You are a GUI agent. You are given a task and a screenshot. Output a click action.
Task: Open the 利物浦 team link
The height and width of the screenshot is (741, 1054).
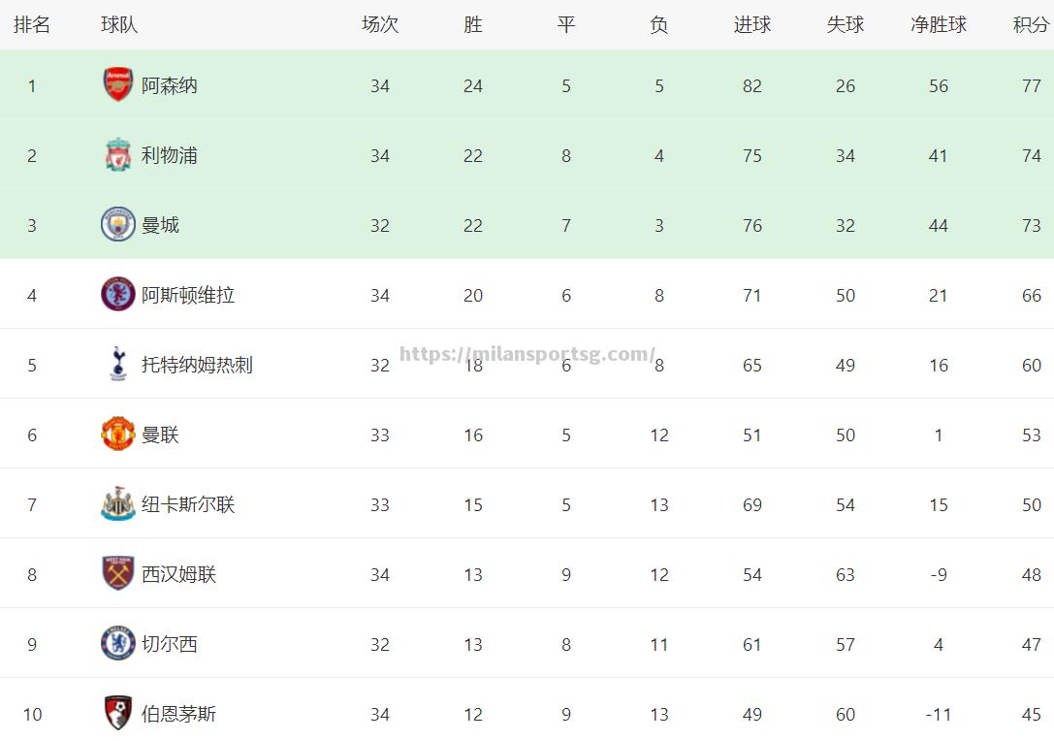pos(169,155)
